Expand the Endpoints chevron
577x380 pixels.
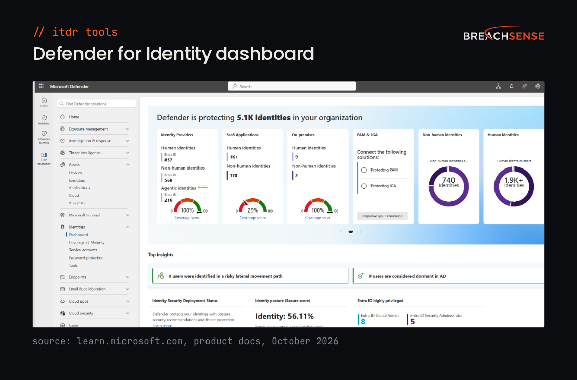click(128, 277)
